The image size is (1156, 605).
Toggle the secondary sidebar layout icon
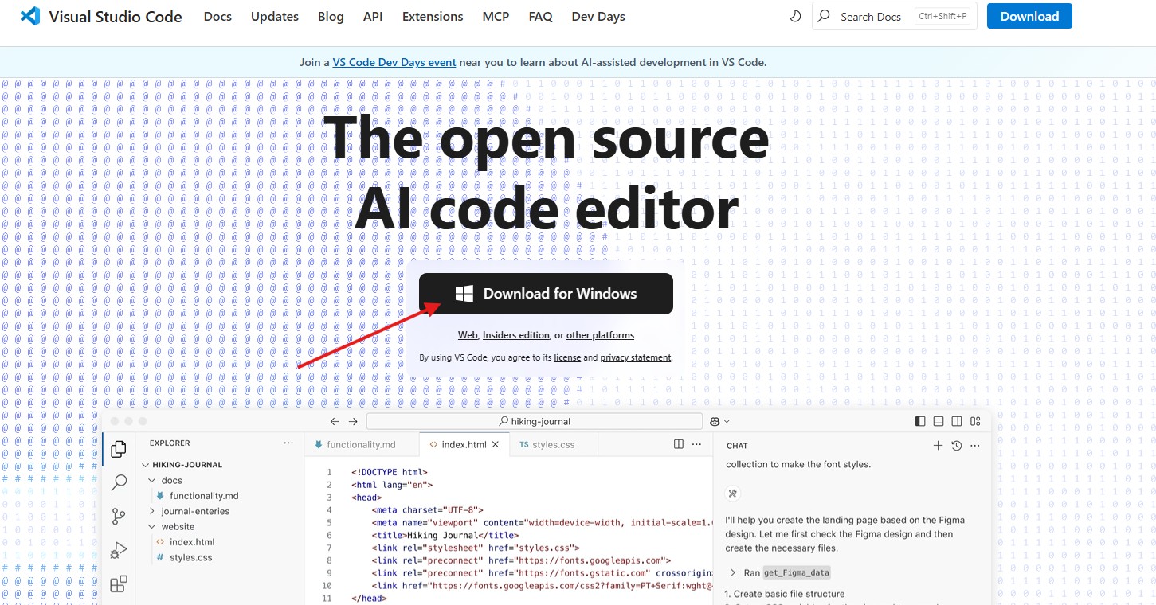pos(957,421)
